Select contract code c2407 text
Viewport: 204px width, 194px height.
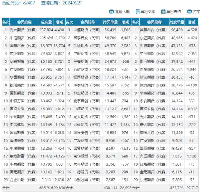[x=29, y=3]
